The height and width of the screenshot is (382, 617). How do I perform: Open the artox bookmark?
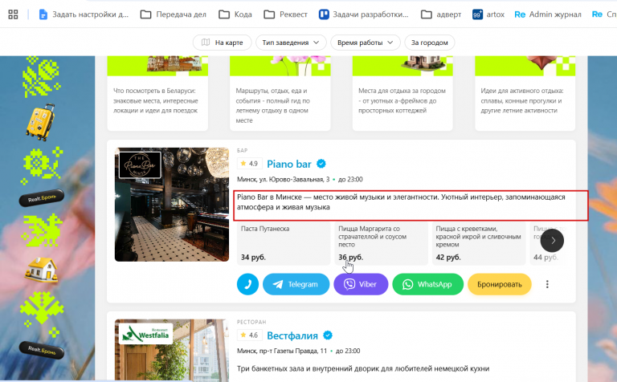[x=488, y=14]
